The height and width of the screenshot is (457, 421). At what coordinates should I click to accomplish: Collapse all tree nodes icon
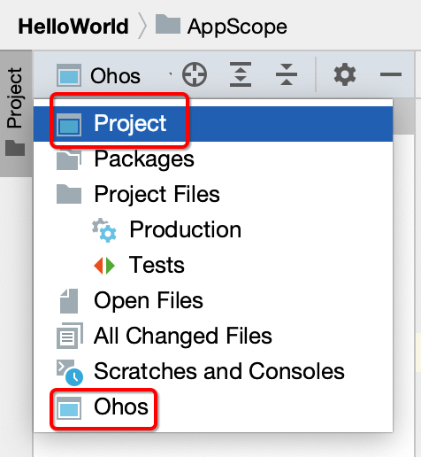click(x=287, y=74)
